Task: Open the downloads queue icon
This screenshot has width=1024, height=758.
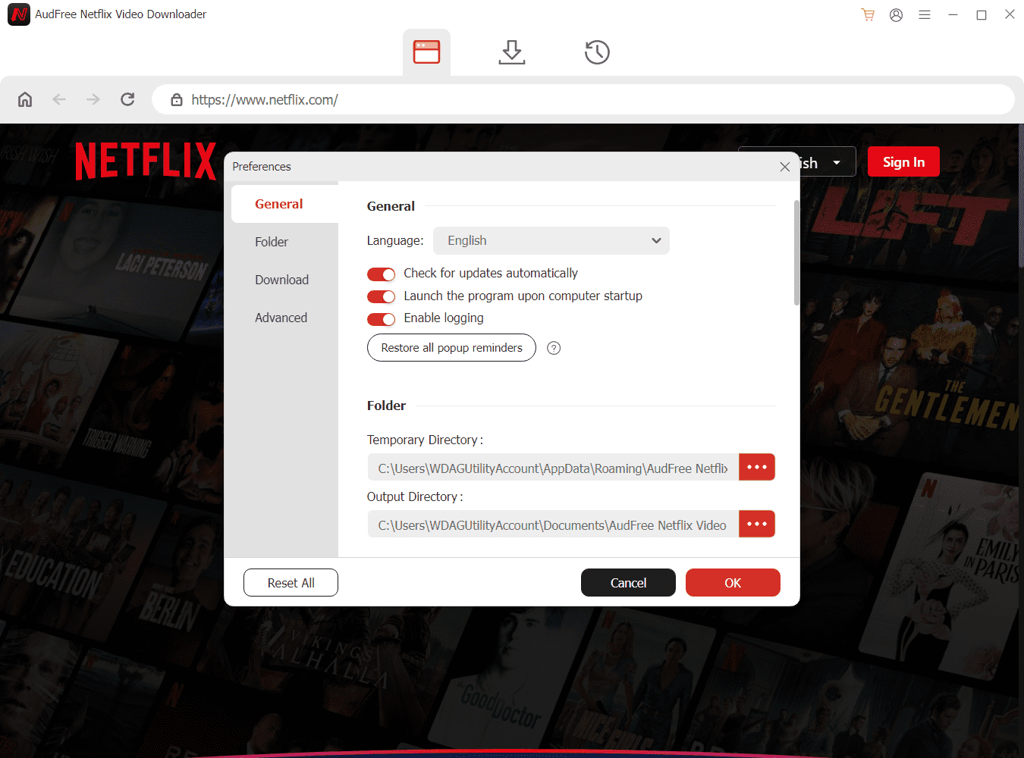Action: [512, 52]
